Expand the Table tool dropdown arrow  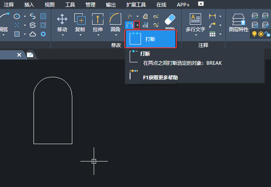point(221,34)
